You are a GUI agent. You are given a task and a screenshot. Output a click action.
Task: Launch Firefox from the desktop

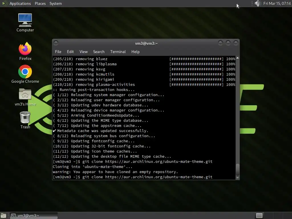click(x=25, y=51)
